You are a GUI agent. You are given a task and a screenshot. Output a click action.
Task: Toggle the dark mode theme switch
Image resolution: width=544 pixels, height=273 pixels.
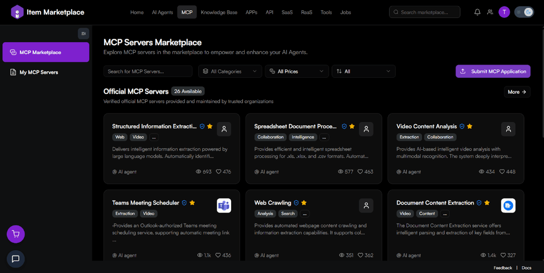[524, 12]
